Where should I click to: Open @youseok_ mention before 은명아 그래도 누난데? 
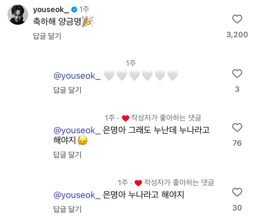click(77, 130)
